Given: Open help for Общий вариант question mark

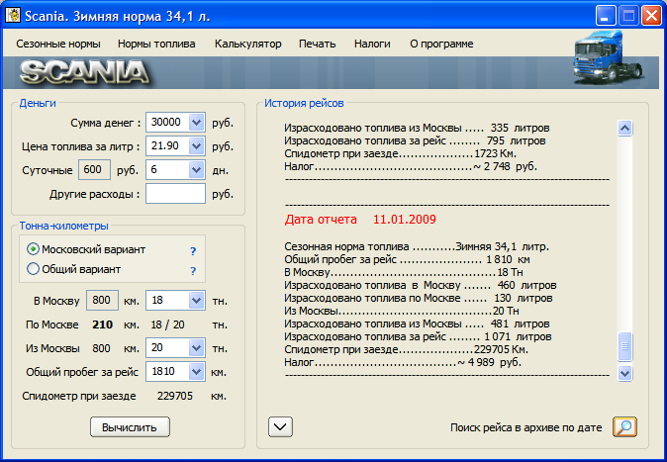Looking at the screenshot, I should pos(193,270).
